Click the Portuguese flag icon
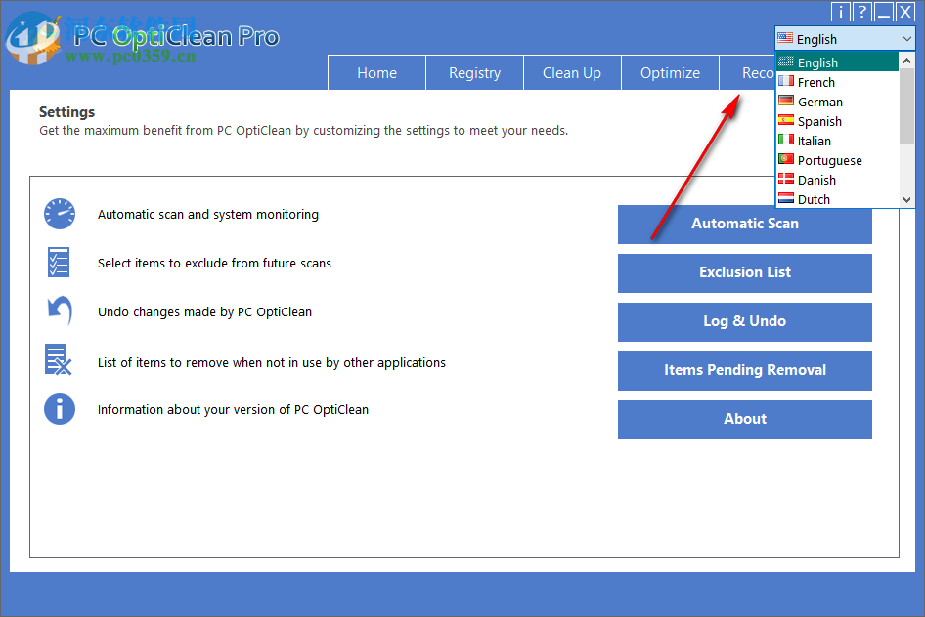Image resolution: width=925 pixels, height=617 pixels. coord(786,159)
